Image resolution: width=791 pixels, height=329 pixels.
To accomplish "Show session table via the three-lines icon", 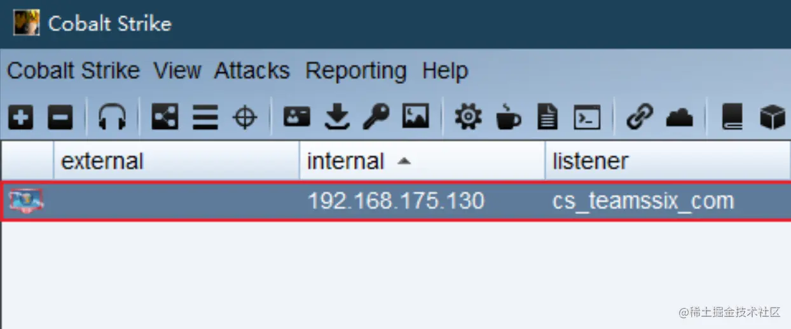I will tap(205, 117).
